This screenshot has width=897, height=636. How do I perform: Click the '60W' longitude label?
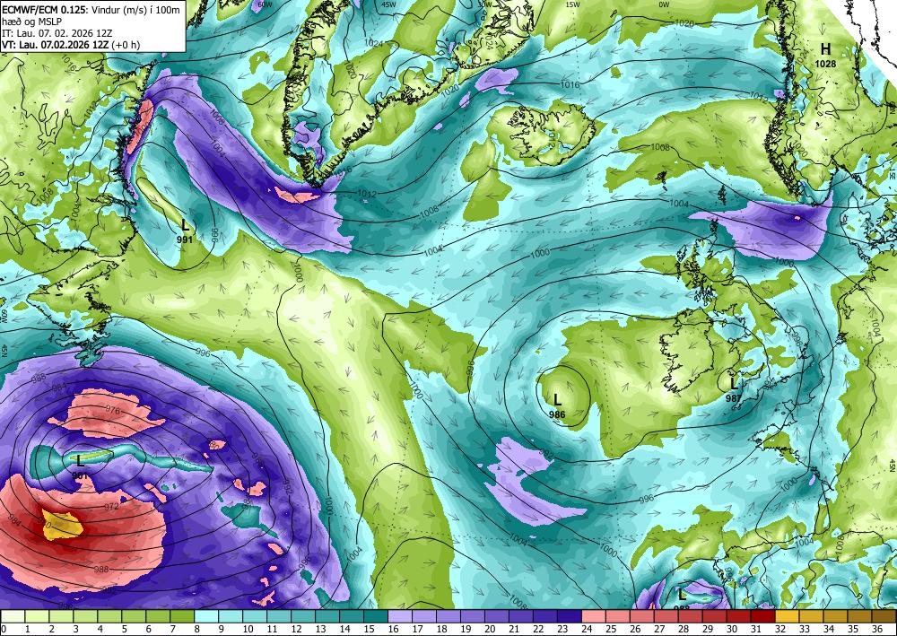click(x=265, y=4)
